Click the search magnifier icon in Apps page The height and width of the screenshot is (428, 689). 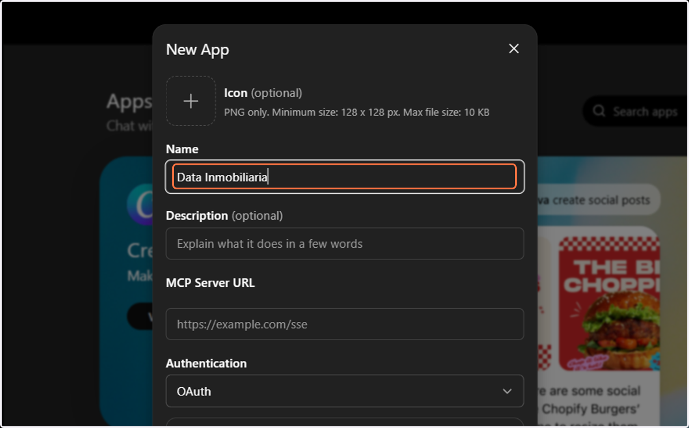599,111
